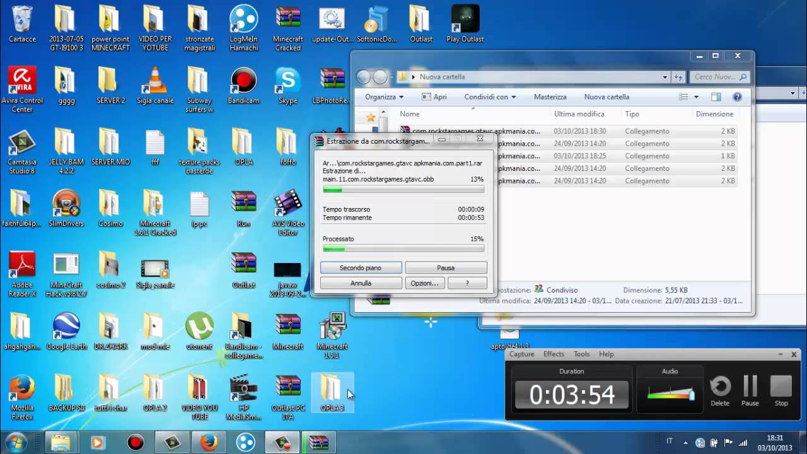Open Windows Explorer from the taskbar

coord(61,443)
